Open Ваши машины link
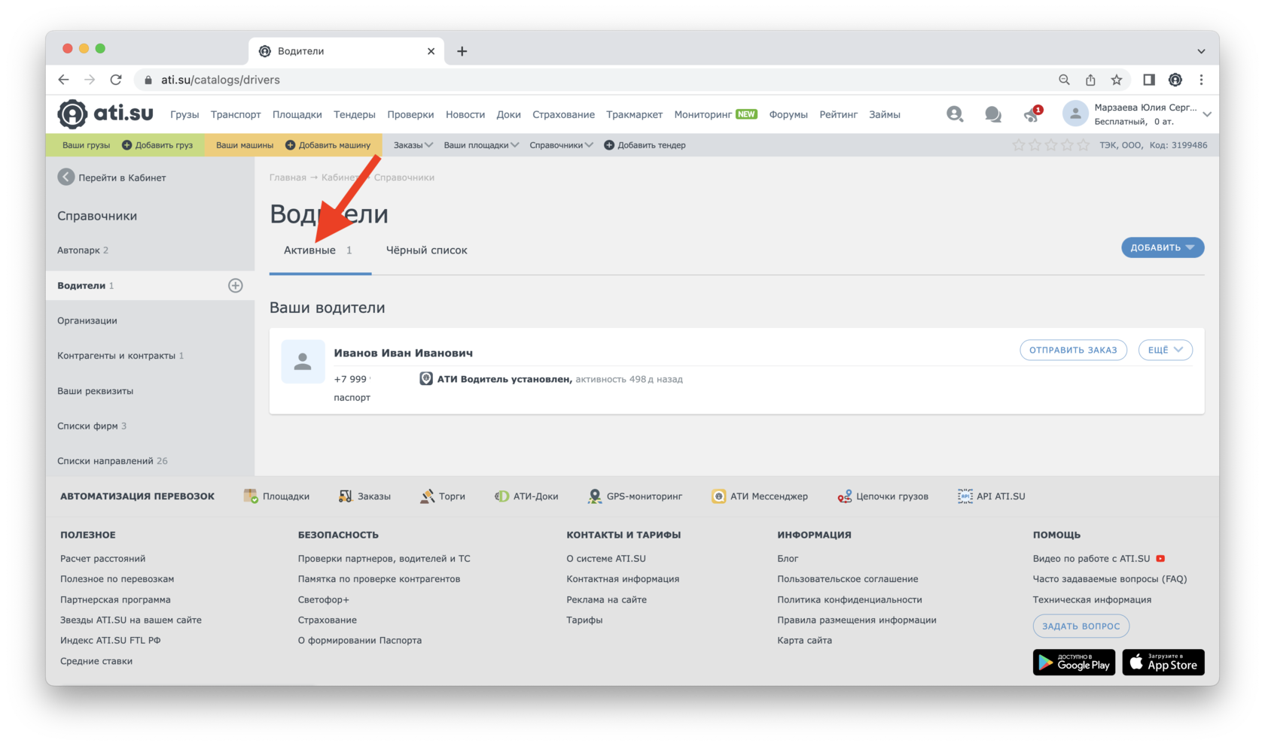The height and width of the screenshot is (746, 1265). coord(245,145)
